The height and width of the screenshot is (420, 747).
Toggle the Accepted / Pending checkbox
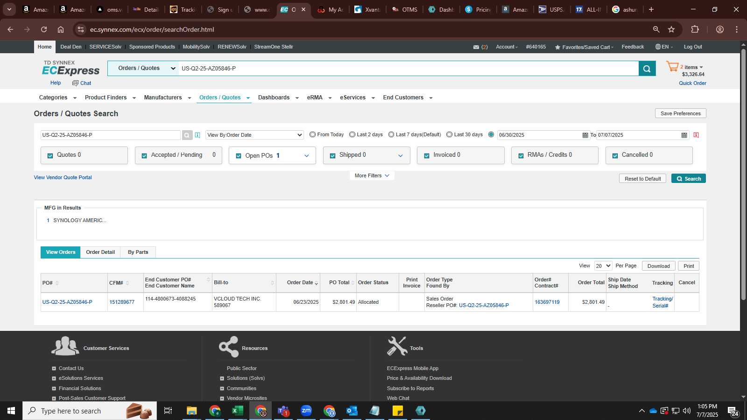click(144, 156)
